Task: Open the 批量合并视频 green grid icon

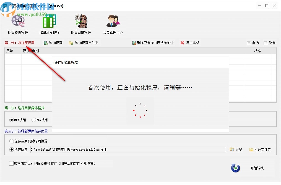Action: [50, 21]
